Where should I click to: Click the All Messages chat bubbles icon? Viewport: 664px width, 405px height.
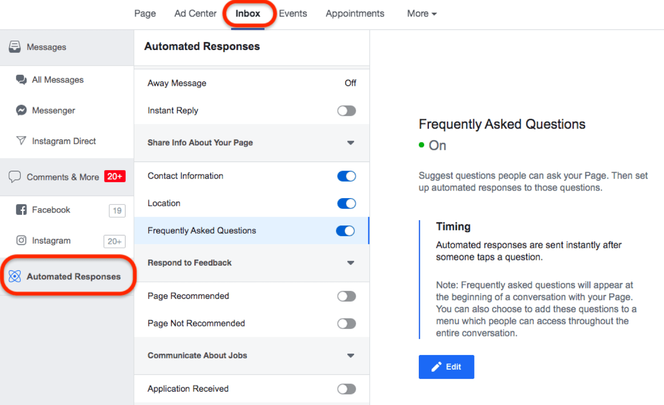click(x=21, y=80)
